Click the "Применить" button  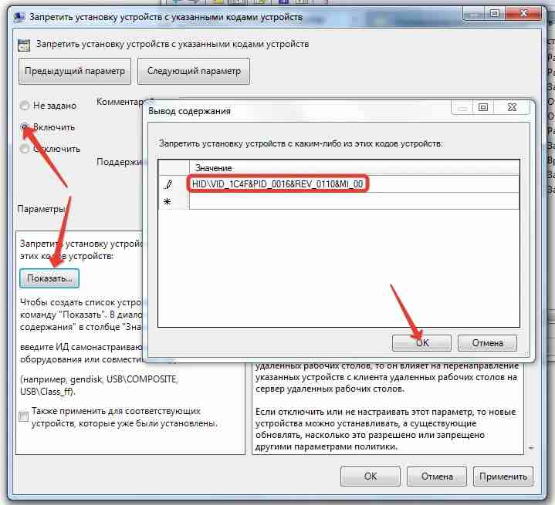click(504, 476)
